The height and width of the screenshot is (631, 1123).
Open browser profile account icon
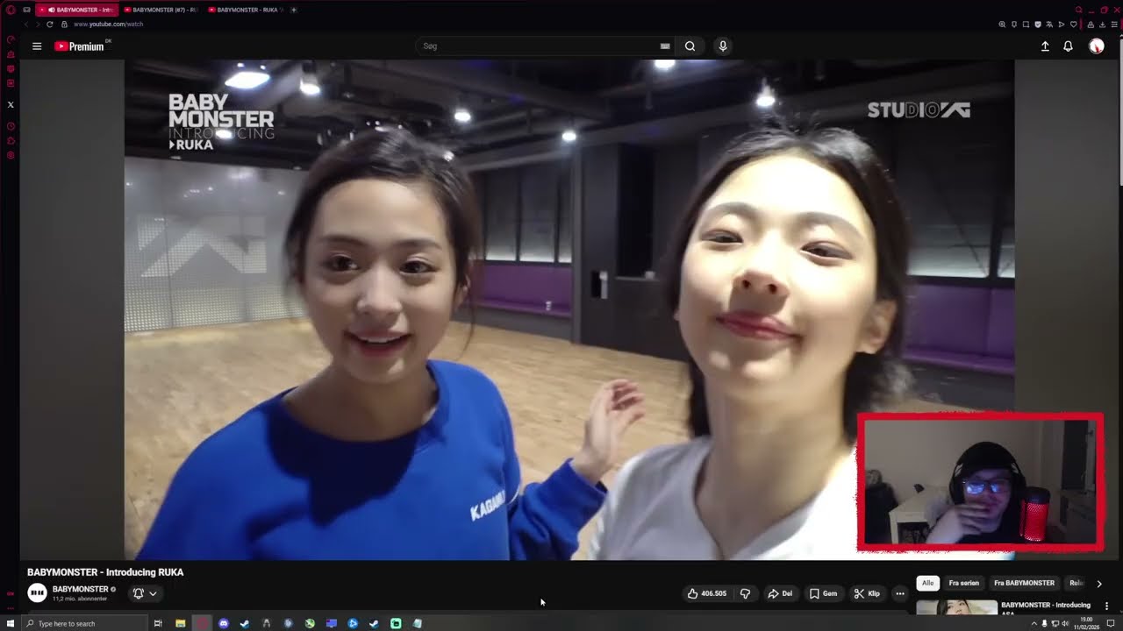[x=1091, y=25]
